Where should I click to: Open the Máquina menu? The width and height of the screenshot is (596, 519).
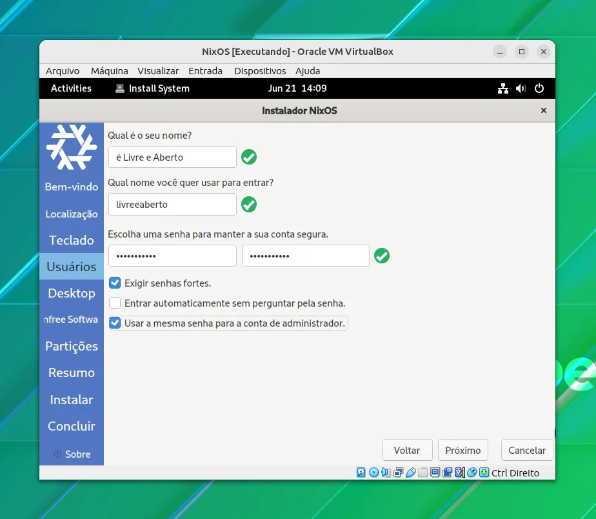point(110,71)
